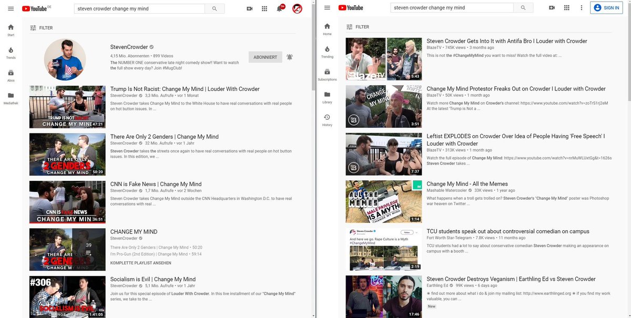The image size is (631, 318).
Task: Open hamburger menu in right YouTube window
Action: coord(327,7)
